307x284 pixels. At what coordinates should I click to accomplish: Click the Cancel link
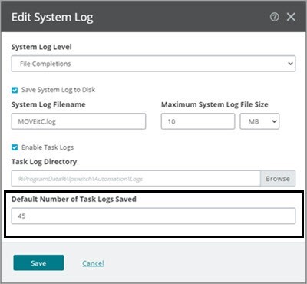(x=93, y=263)
